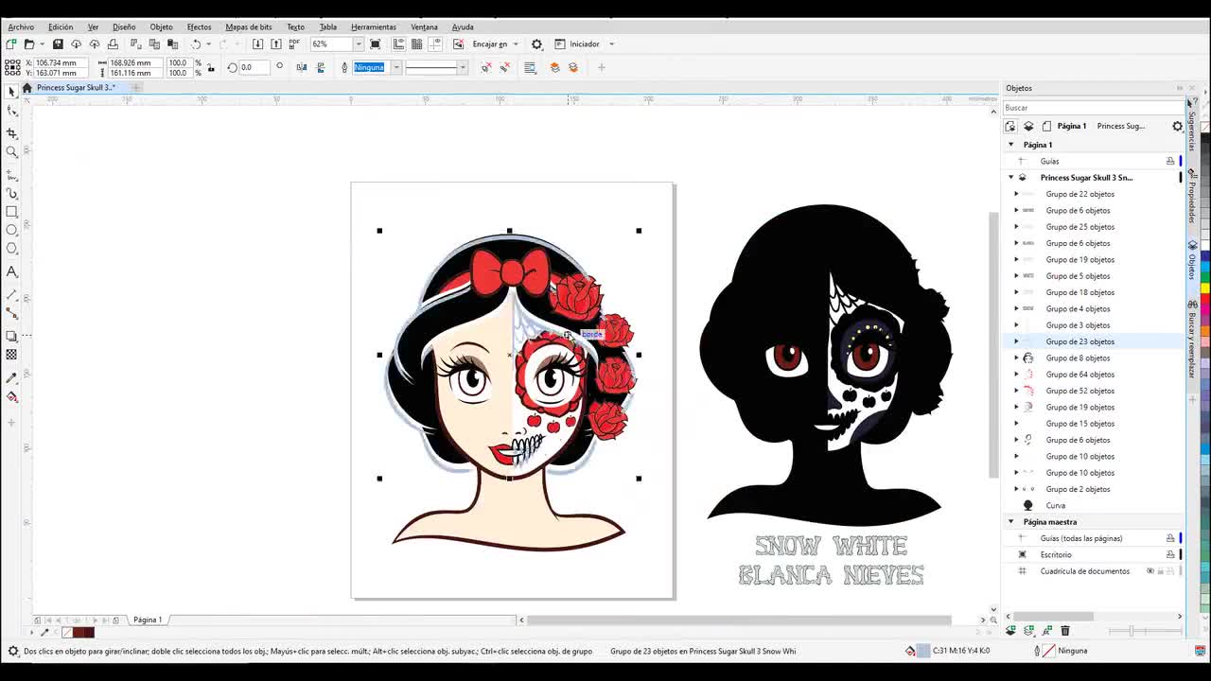Create a new document
1211x681 pixels.
pos(10,44)
